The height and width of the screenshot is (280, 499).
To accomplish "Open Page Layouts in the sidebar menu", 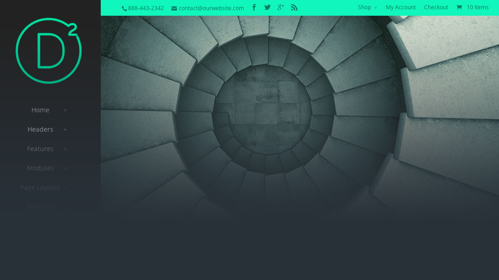I will tap(40, 188).
